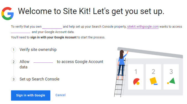The height and width of the screenshot is (104, 187).
Task: Click the illustration card numbered 3
Action: point(171,77)
